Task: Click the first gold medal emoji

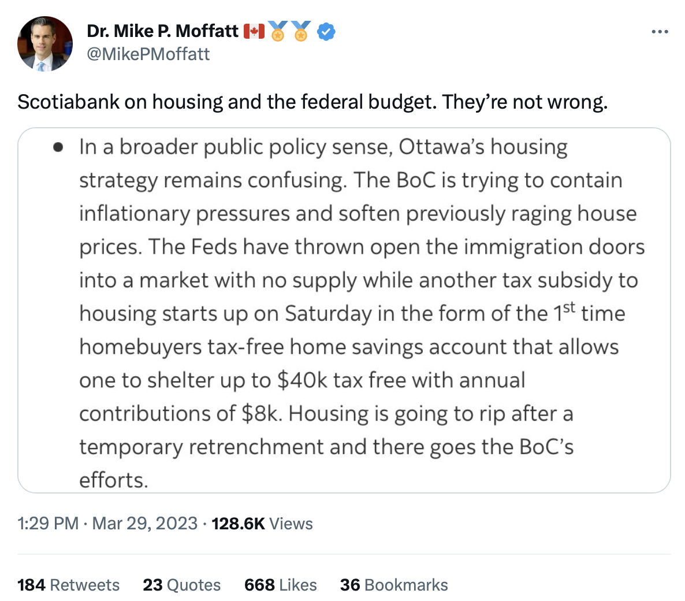Action: coord(278,31)
